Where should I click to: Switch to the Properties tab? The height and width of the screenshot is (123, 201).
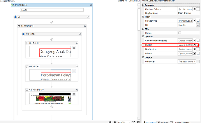tap(149, 122)
